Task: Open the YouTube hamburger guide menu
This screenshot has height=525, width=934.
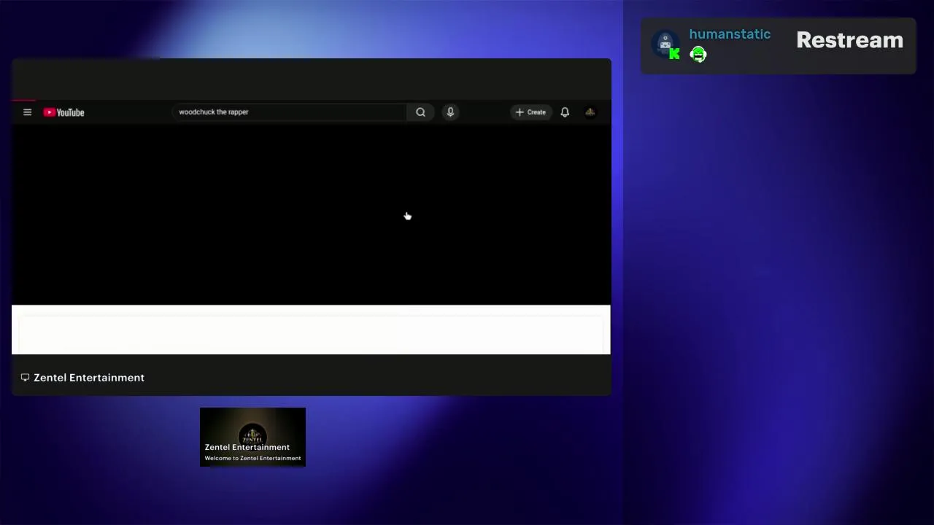Action: click(27, 112)
